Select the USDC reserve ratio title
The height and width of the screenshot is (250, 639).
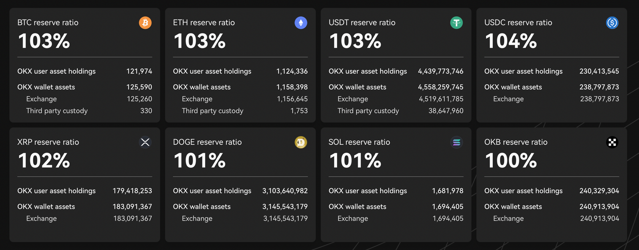pyautogui.click(x=518, y=23)
